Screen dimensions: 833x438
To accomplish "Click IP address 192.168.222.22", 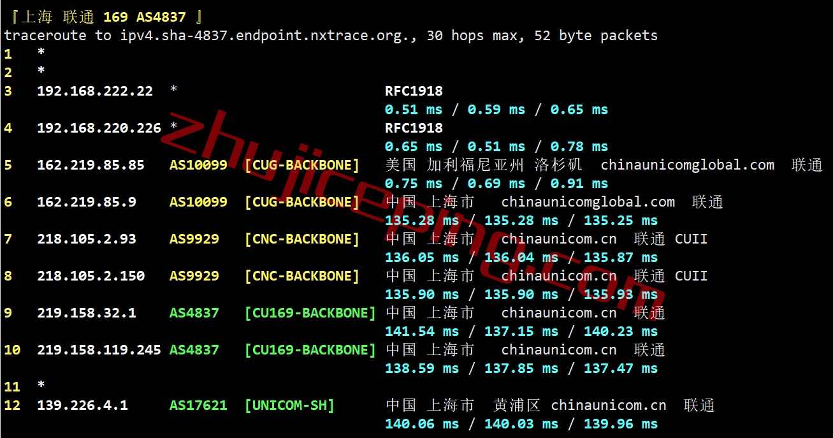I will point(95,91).
